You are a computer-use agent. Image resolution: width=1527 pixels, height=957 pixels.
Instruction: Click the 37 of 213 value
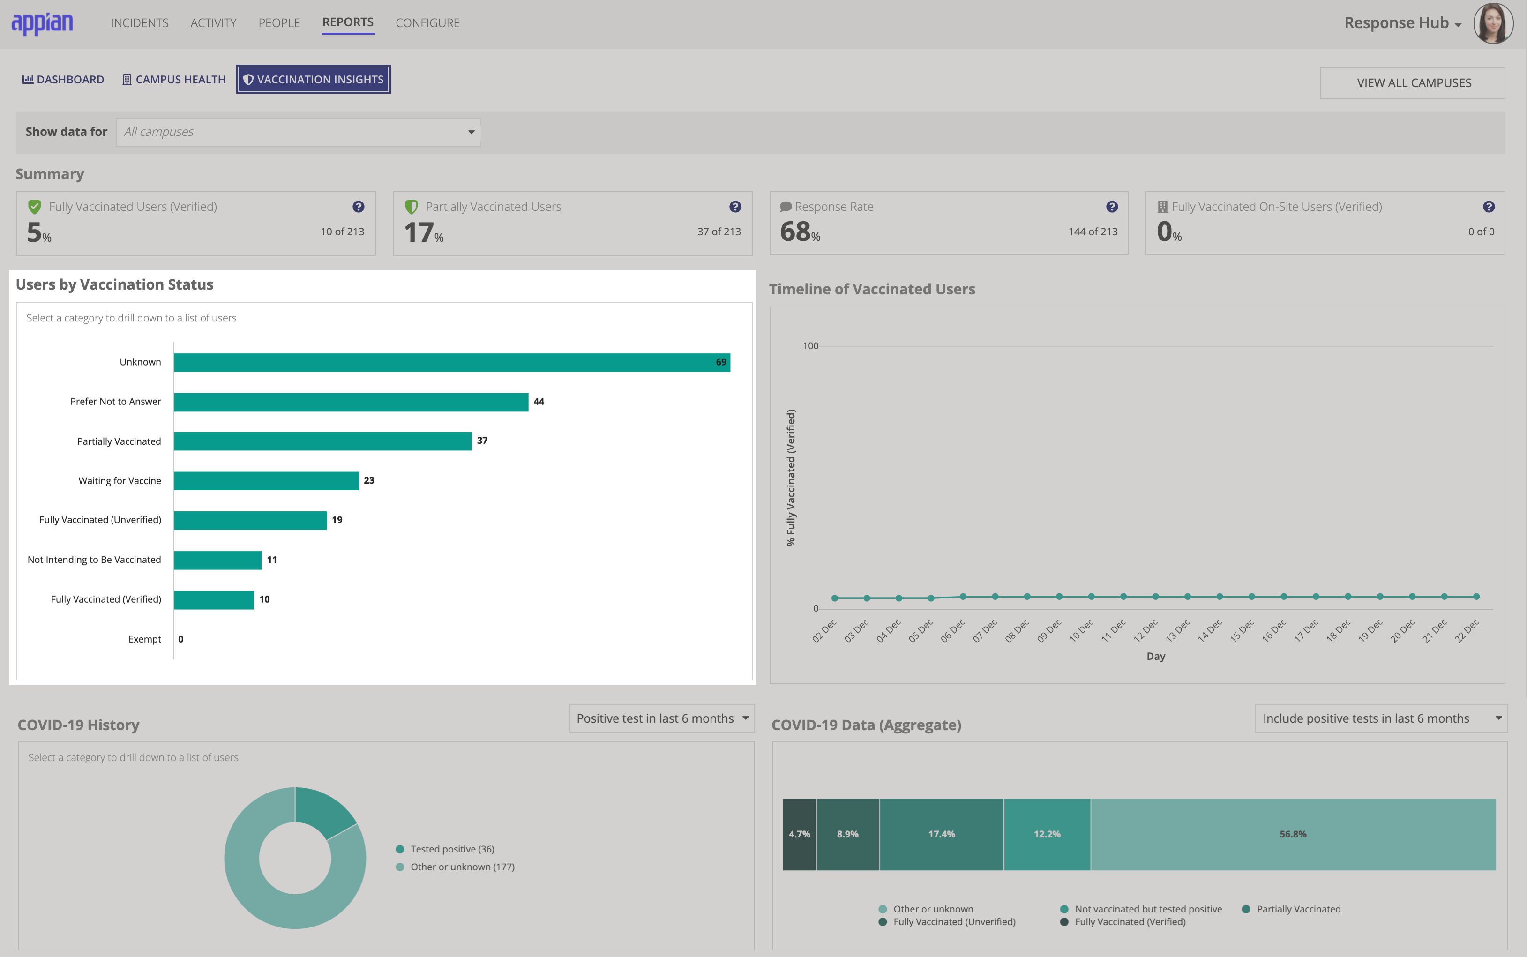click(719, 232)
